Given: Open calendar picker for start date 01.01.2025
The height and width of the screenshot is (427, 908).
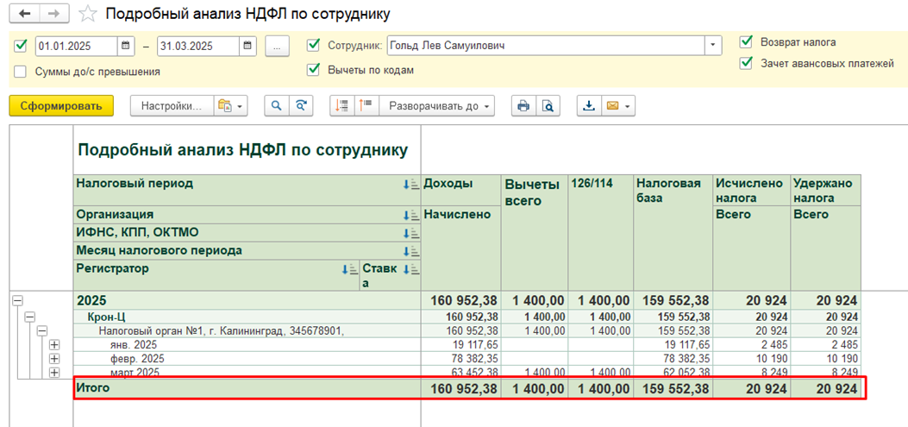Looking at the screenshot, I should point(126,46).
